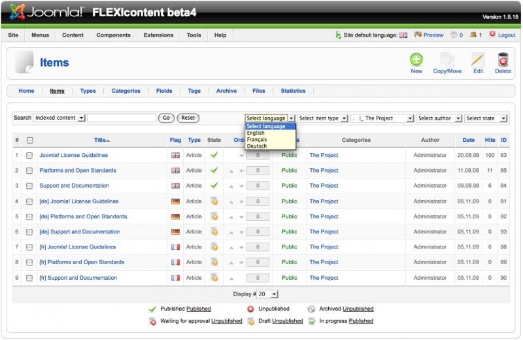Click the messages icon showing 0

(x=454, y=35)
